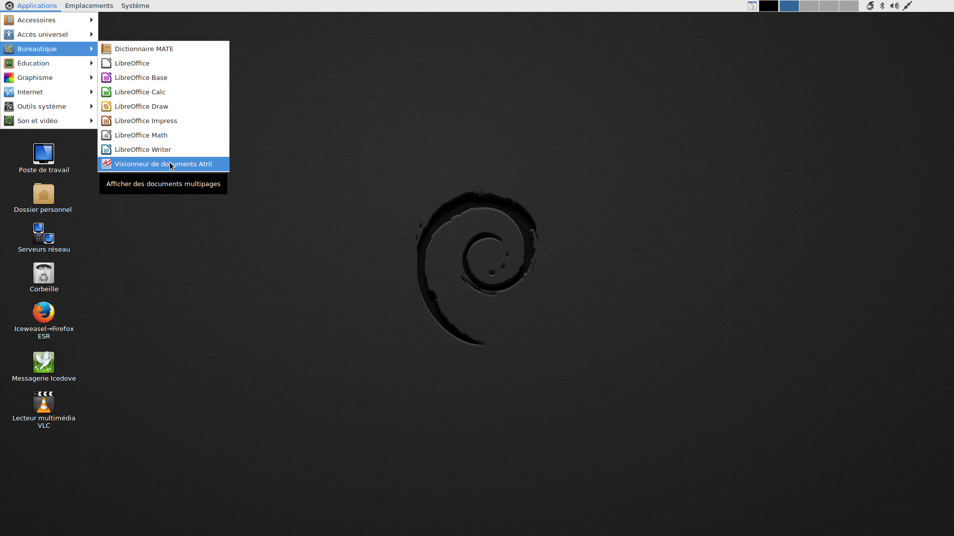Open the Système menu in top panel
This screenshot has width=954, height=536.
pyautogui.click(x=135, y=6)
